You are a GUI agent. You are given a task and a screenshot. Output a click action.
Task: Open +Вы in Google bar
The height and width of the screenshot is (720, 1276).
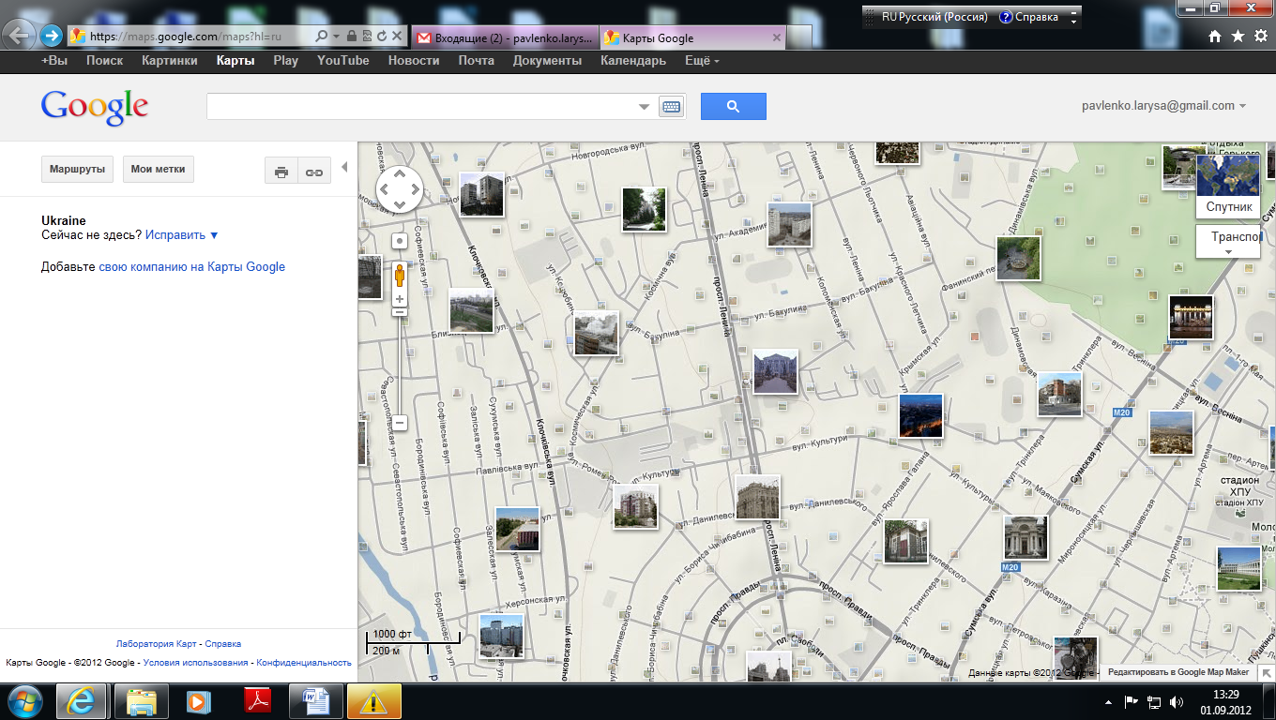coord(54,60)
